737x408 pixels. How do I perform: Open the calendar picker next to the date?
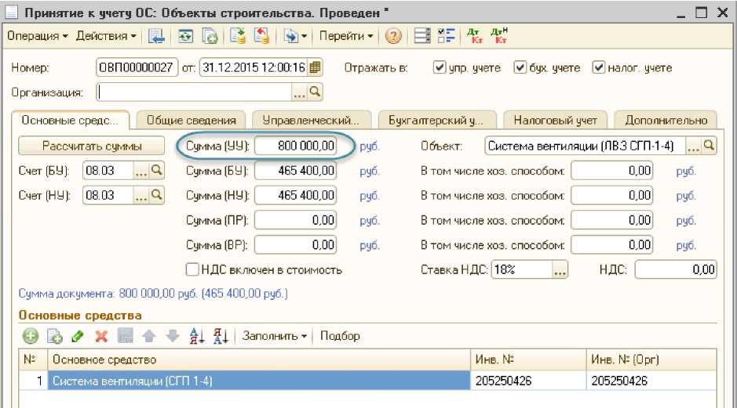(x=316, y=67)
